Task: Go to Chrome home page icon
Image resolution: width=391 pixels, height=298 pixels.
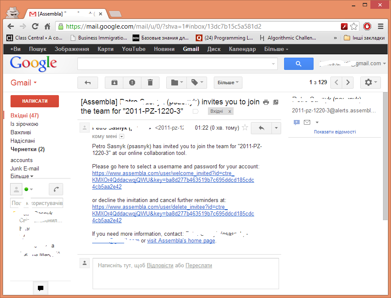Action: 47,26
